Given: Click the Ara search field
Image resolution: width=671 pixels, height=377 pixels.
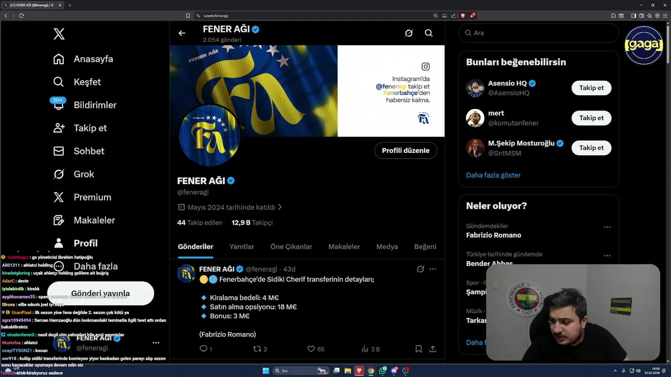Looking at the screenshot, I should [539, 33].
